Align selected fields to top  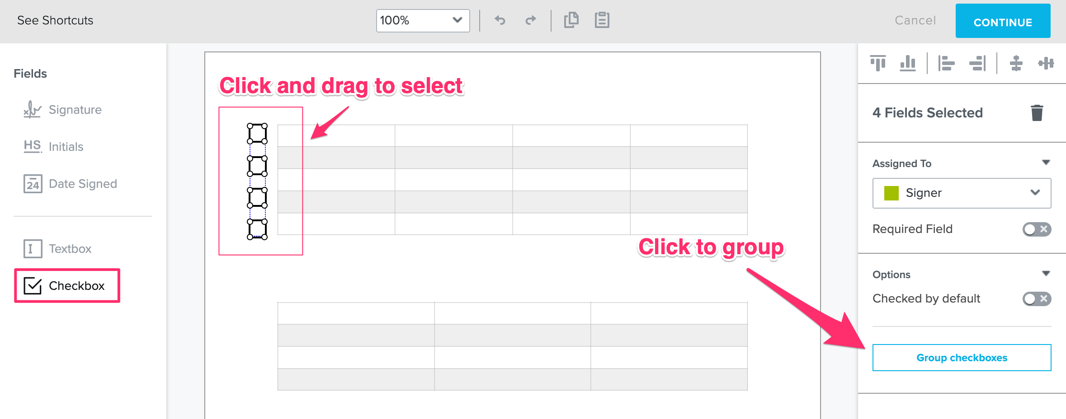click(878, 63)
